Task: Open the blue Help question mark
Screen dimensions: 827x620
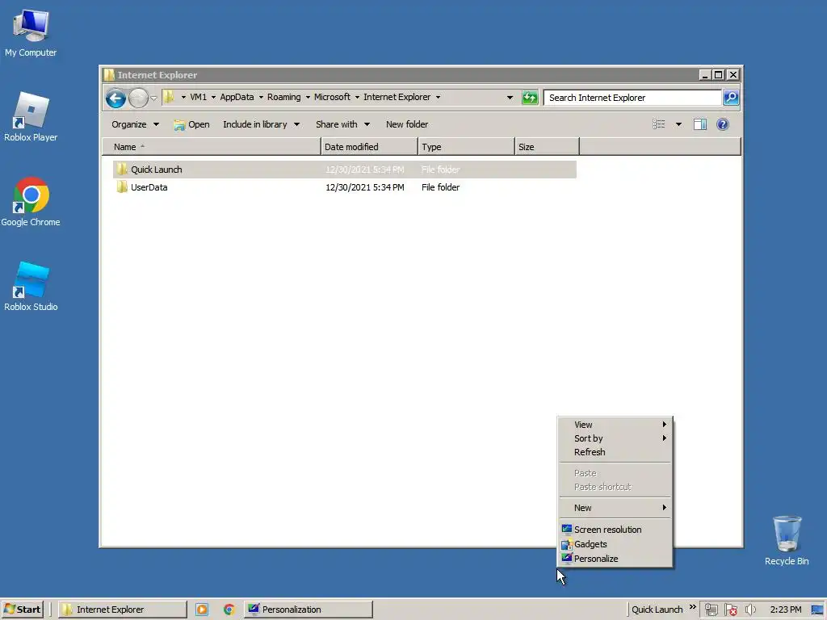Action: point(723,124)
